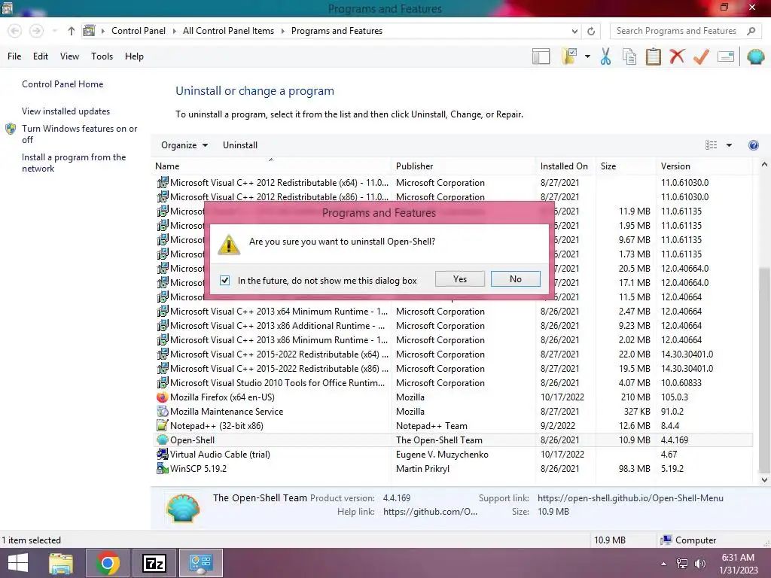Open the View menu
The image size is (771, 578).
point(69,56)
